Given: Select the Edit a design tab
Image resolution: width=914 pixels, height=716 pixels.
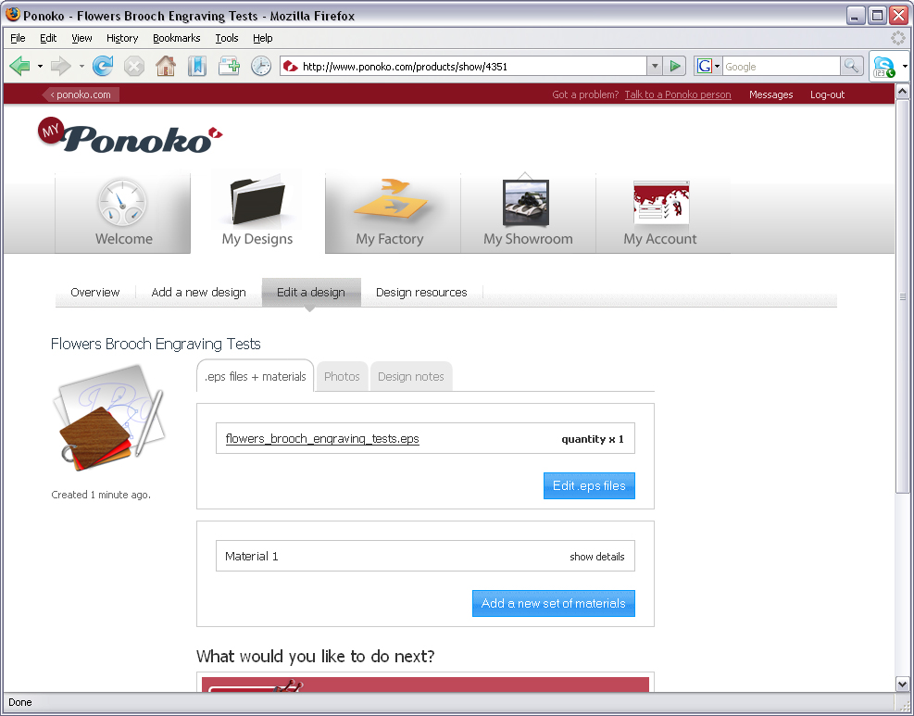Looking at the screenshot, I should click(311, 292).
